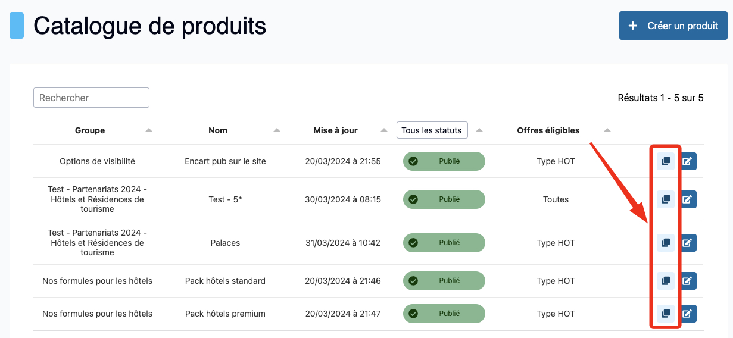Sort by the Groupe column arrow
Image resolution: width=733 pixels, height=338 pixels.
149,130
